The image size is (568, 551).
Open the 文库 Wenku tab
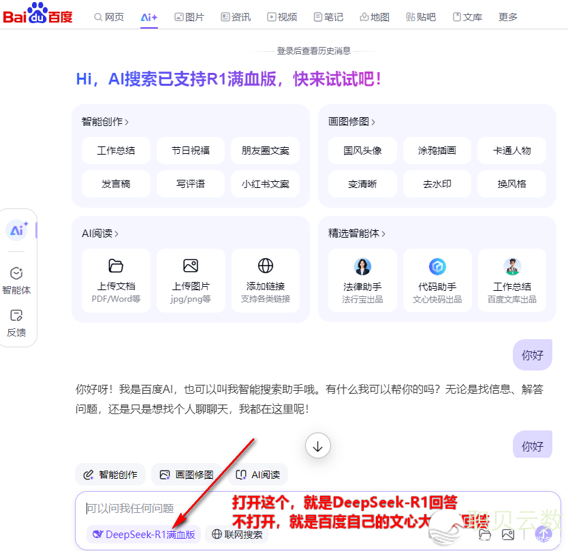467,17
